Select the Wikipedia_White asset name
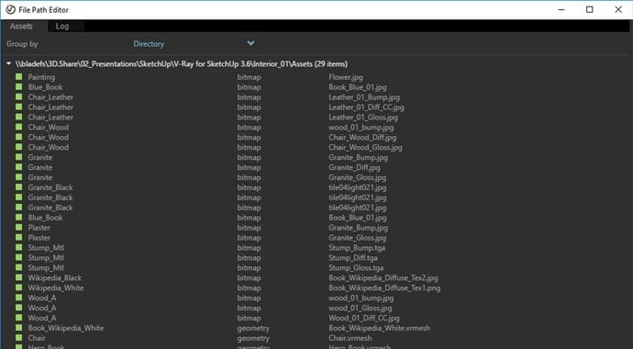Screen dimensions: 633x349 (56, 287)
